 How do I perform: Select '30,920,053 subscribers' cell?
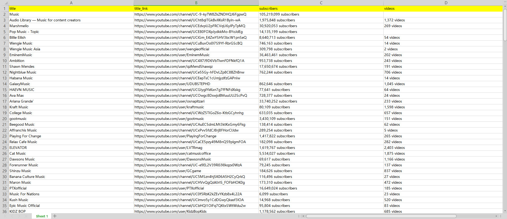point(321,26)
